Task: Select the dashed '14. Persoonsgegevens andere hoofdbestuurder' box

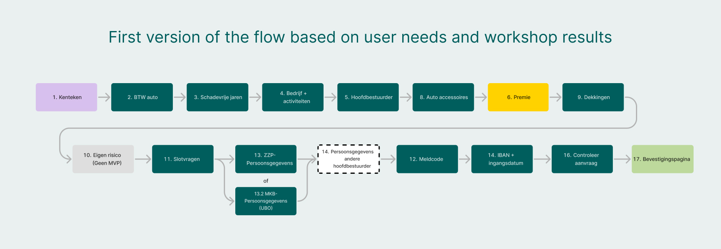Action: [x=349, y=159]
